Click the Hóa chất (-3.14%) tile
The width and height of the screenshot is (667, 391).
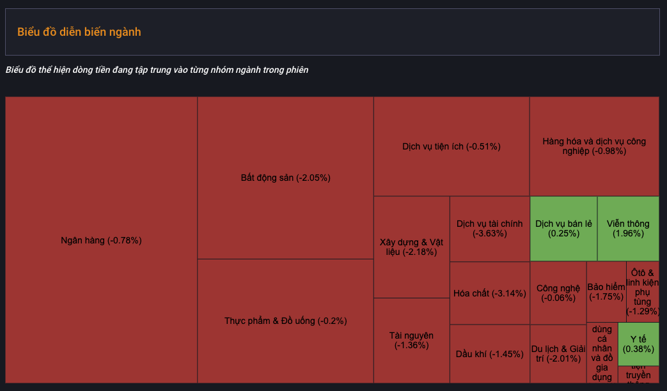tap(490, 293)
